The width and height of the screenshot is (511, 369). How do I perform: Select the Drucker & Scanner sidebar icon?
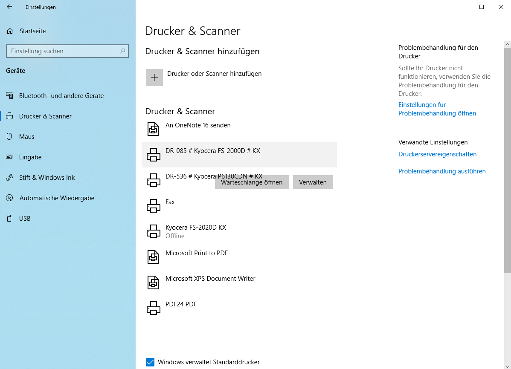[9, 116]
